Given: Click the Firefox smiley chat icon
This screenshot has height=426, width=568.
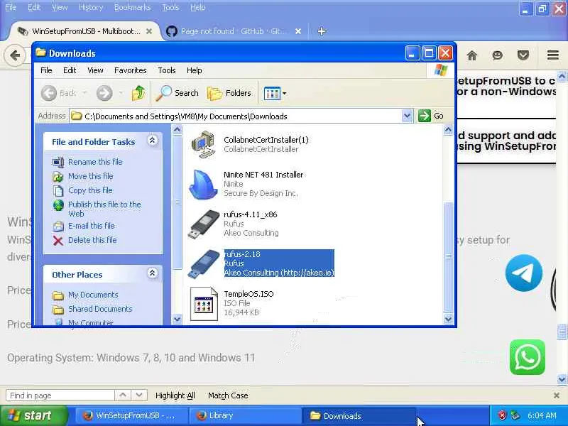Looking at the screenshot, I should (498, 55).
